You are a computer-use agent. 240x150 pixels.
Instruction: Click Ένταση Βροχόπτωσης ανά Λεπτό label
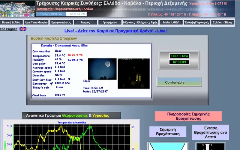pyautogui.click(x=210, y=132)
